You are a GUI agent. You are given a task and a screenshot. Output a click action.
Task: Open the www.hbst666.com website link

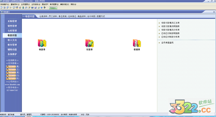pyautogui.click(x=12, y=85)
